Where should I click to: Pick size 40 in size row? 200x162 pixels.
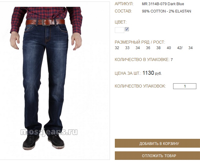point(169,48)
